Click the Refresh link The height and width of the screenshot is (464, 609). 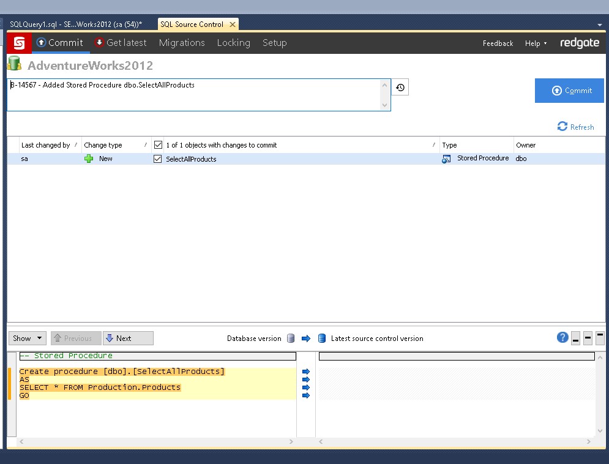click(575, 127)
